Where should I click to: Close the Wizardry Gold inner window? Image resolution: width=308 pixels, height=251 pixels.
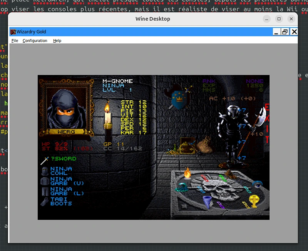[294, 32]
